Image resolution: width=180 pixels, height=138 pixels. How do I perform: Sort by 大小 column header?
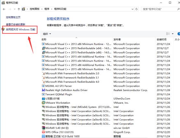pyautogui.click(x=177, y=40)
